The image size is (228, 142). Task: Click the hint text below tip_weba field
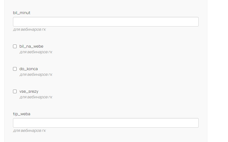(29, 131)
